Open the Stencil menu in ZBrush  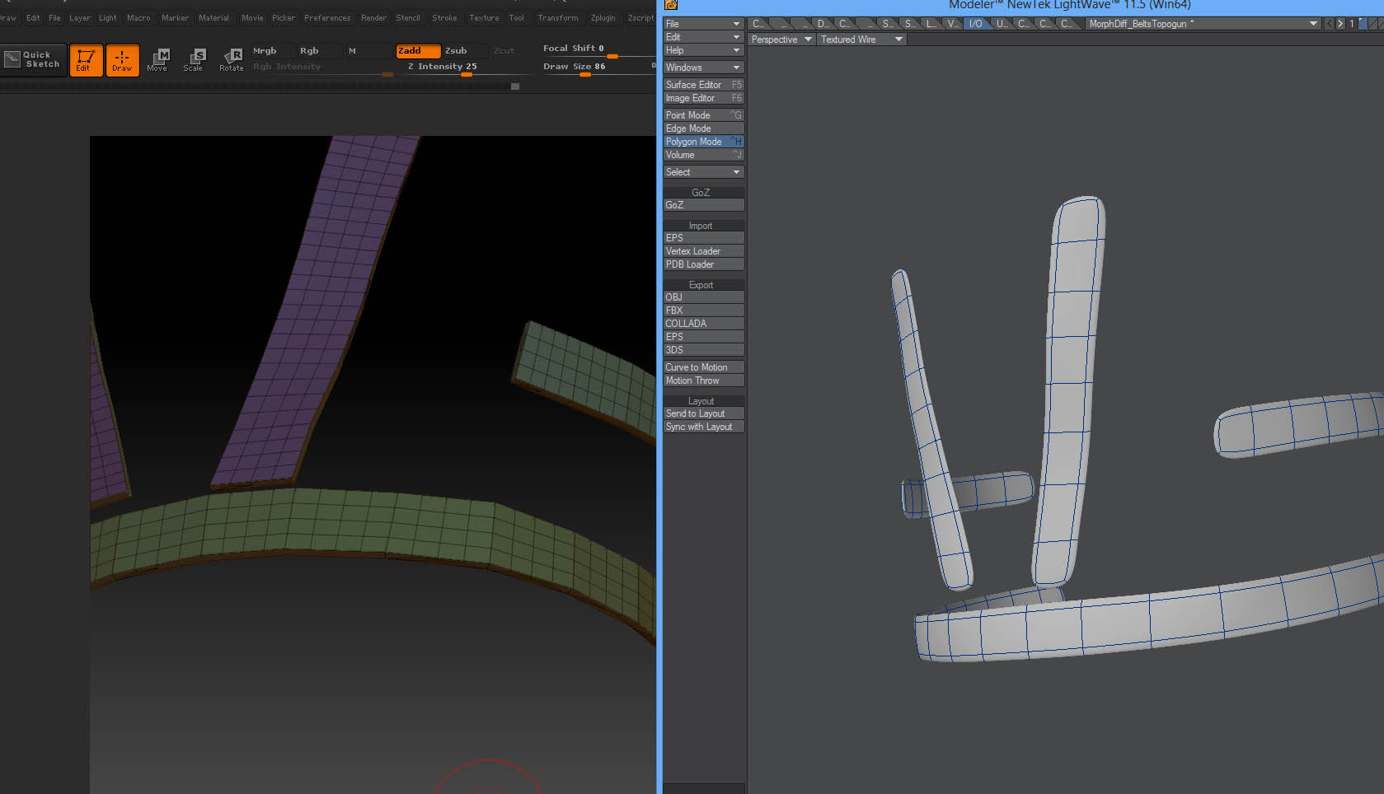pyautogui.click(x=408, y=18)
